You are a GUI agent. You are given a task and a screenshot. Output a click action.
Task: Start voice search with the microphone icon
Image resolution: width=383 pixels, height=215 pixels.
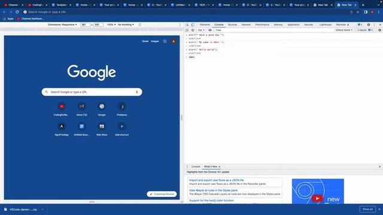coord(137,92)
